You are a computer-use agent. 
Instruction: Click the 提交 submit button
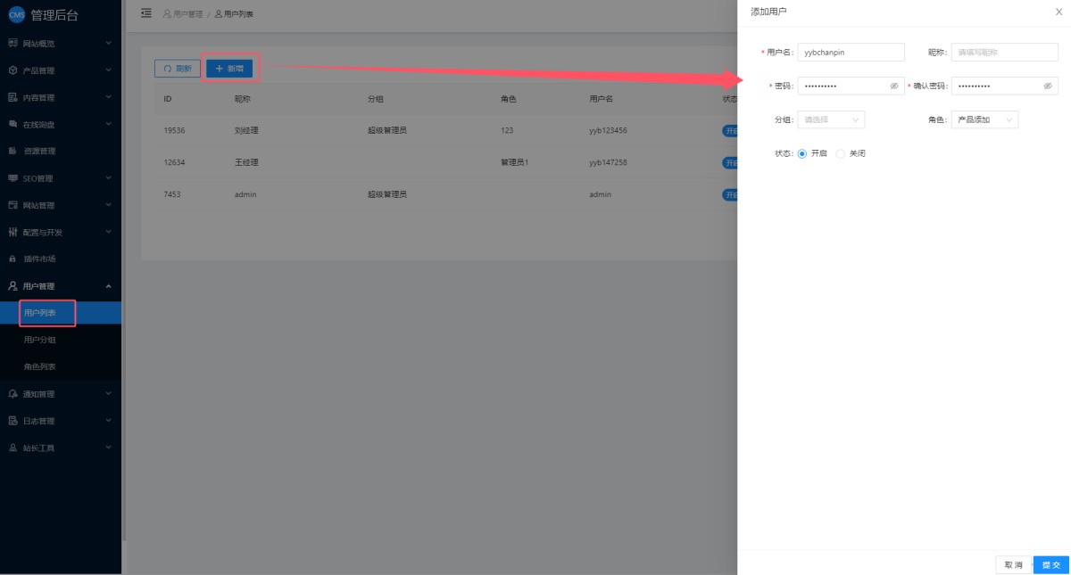click(x=1051, y=564)
